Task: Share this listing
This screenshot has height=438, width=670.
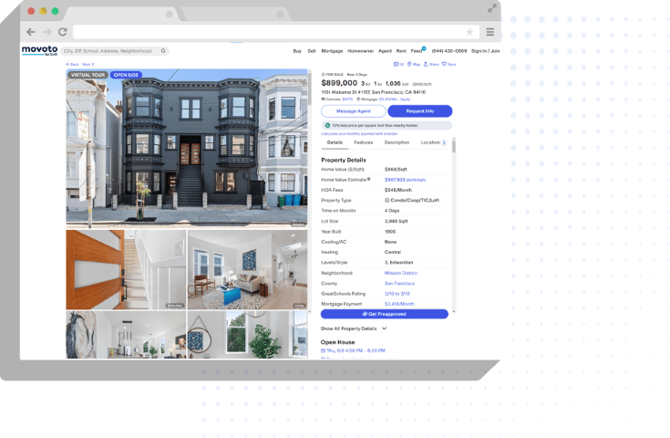Action: (431, 64)
